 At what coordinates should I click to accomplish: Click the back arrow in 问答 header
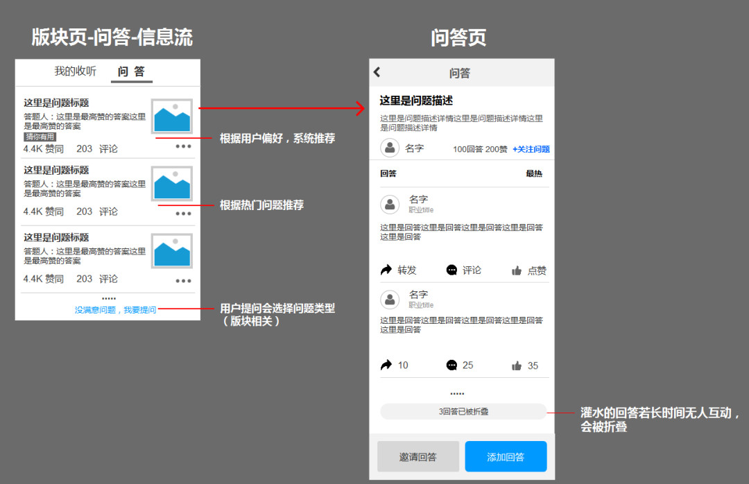tap(377, 72)
